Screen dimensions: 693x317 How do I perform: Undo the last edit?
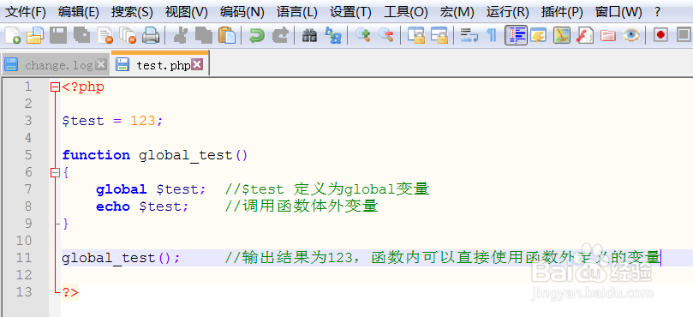256,35
